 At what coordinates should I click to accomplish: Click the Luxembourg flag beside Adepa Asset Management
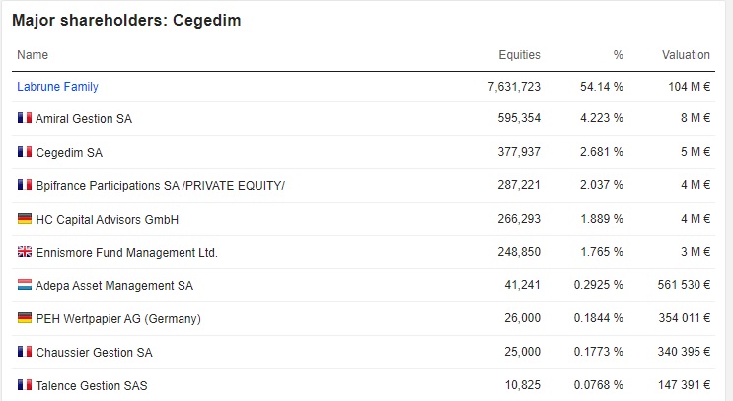click(25, 285)
